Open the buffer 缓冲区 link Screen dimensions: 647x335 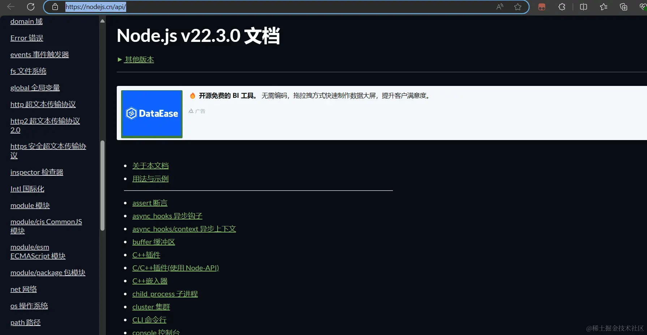tap(154, 242)
